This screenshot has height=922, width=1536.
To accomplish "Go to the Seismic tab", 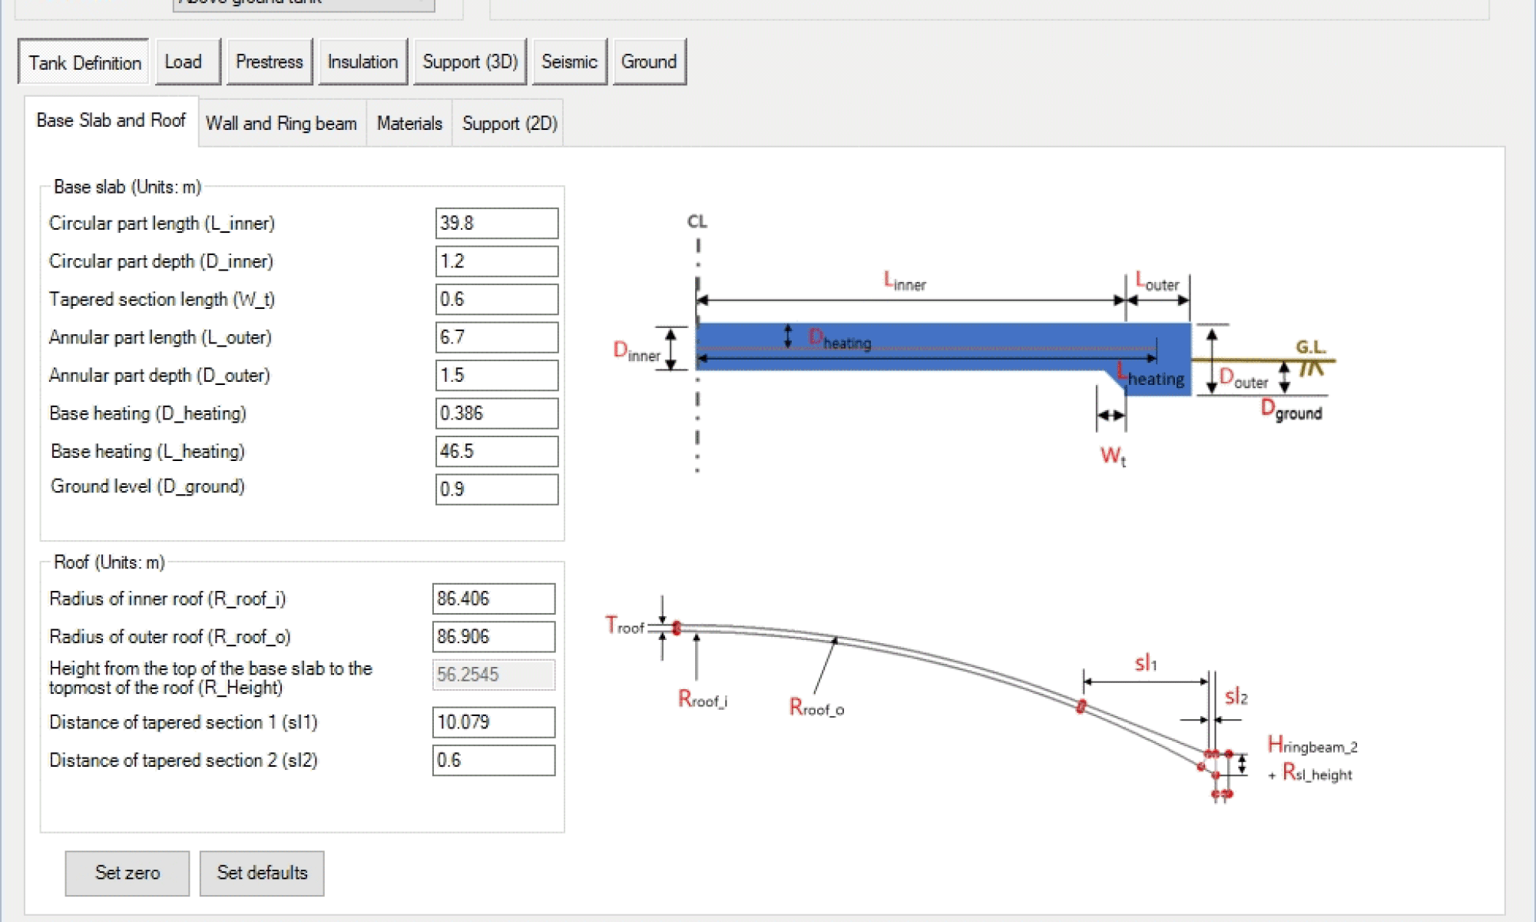I will pyautogui.click(x=569, y=62).
